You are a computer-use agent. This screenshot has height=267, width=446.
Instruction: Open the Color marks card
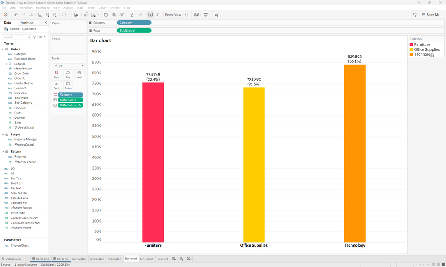[x=57, y=74]
